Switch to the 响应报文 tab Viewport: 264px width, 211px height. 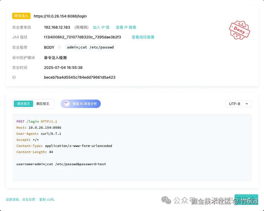pyautogui.click(x=43, y=104)
